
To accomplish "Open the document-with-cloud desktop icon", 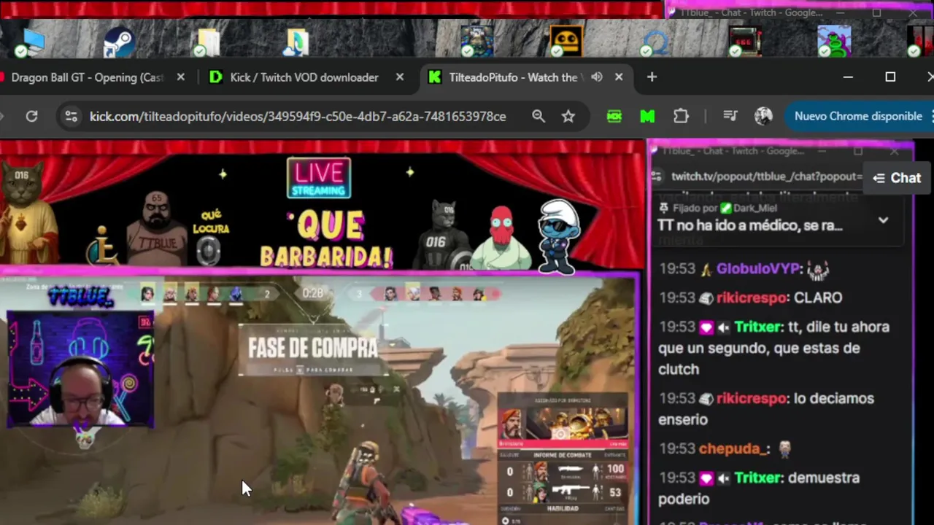I will pos(297,42).
